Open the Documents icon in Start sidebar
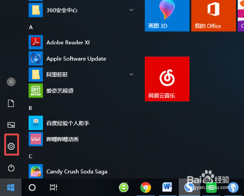Screen dimensions: 244x196 tap(11, 103)
